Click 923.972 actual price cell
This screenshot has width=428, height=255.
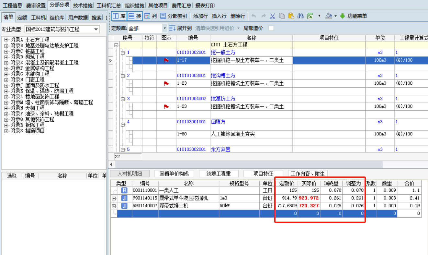pos(309,198)
